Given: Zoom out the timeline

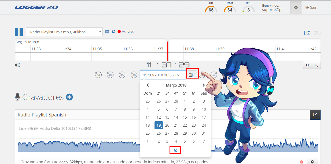Looking at the screenshot, I should tap(307, 65).
